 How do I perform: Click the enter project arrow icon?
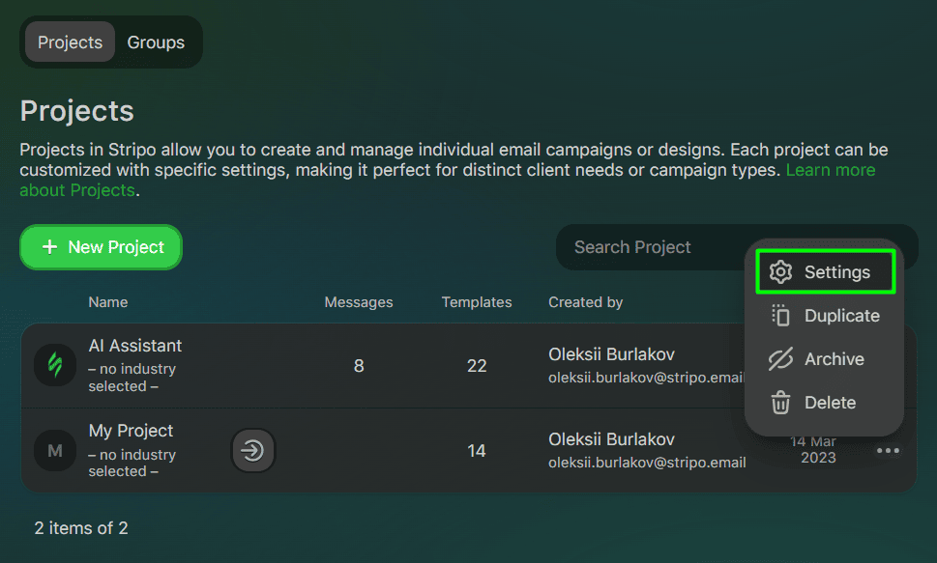[x=252, y=450]
